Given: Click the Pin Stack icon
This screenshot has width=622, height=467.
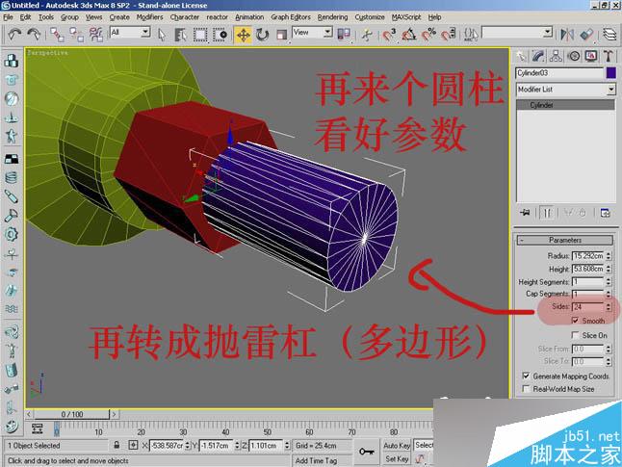Looking at the screenshot, I should tap(525, 213).
